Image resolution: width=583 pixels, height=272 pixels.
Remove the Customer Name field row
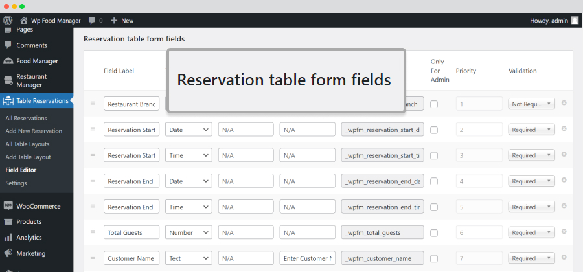(x=564, y=257)
